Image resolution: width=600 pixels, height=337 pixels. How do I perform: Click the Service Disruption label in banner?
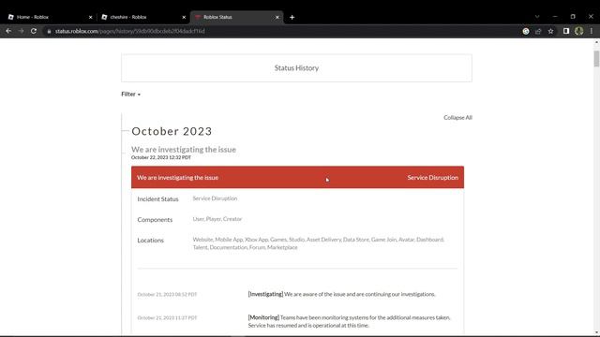433,177
